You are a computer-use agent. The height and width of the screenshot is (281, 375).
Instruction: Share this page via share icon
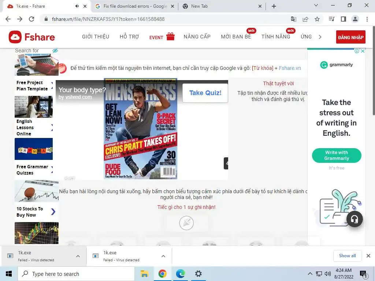(305, 19)
